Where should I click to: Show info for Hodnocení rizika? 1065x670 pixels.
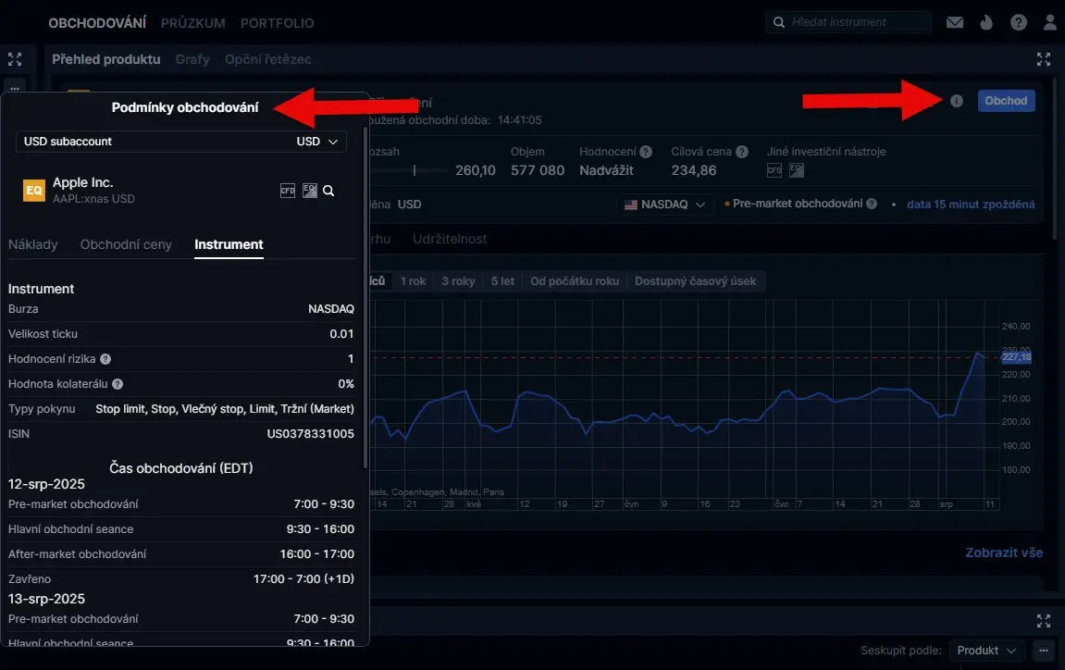(105, 359)
